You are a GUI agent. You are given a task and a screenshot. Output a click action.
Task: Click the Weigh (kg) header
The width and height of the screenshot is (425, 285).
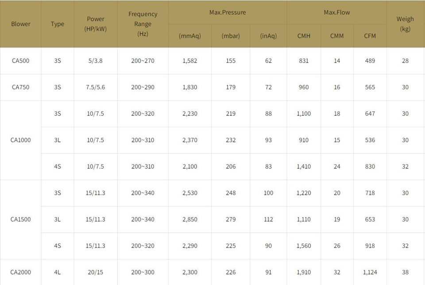click(405, 24)
